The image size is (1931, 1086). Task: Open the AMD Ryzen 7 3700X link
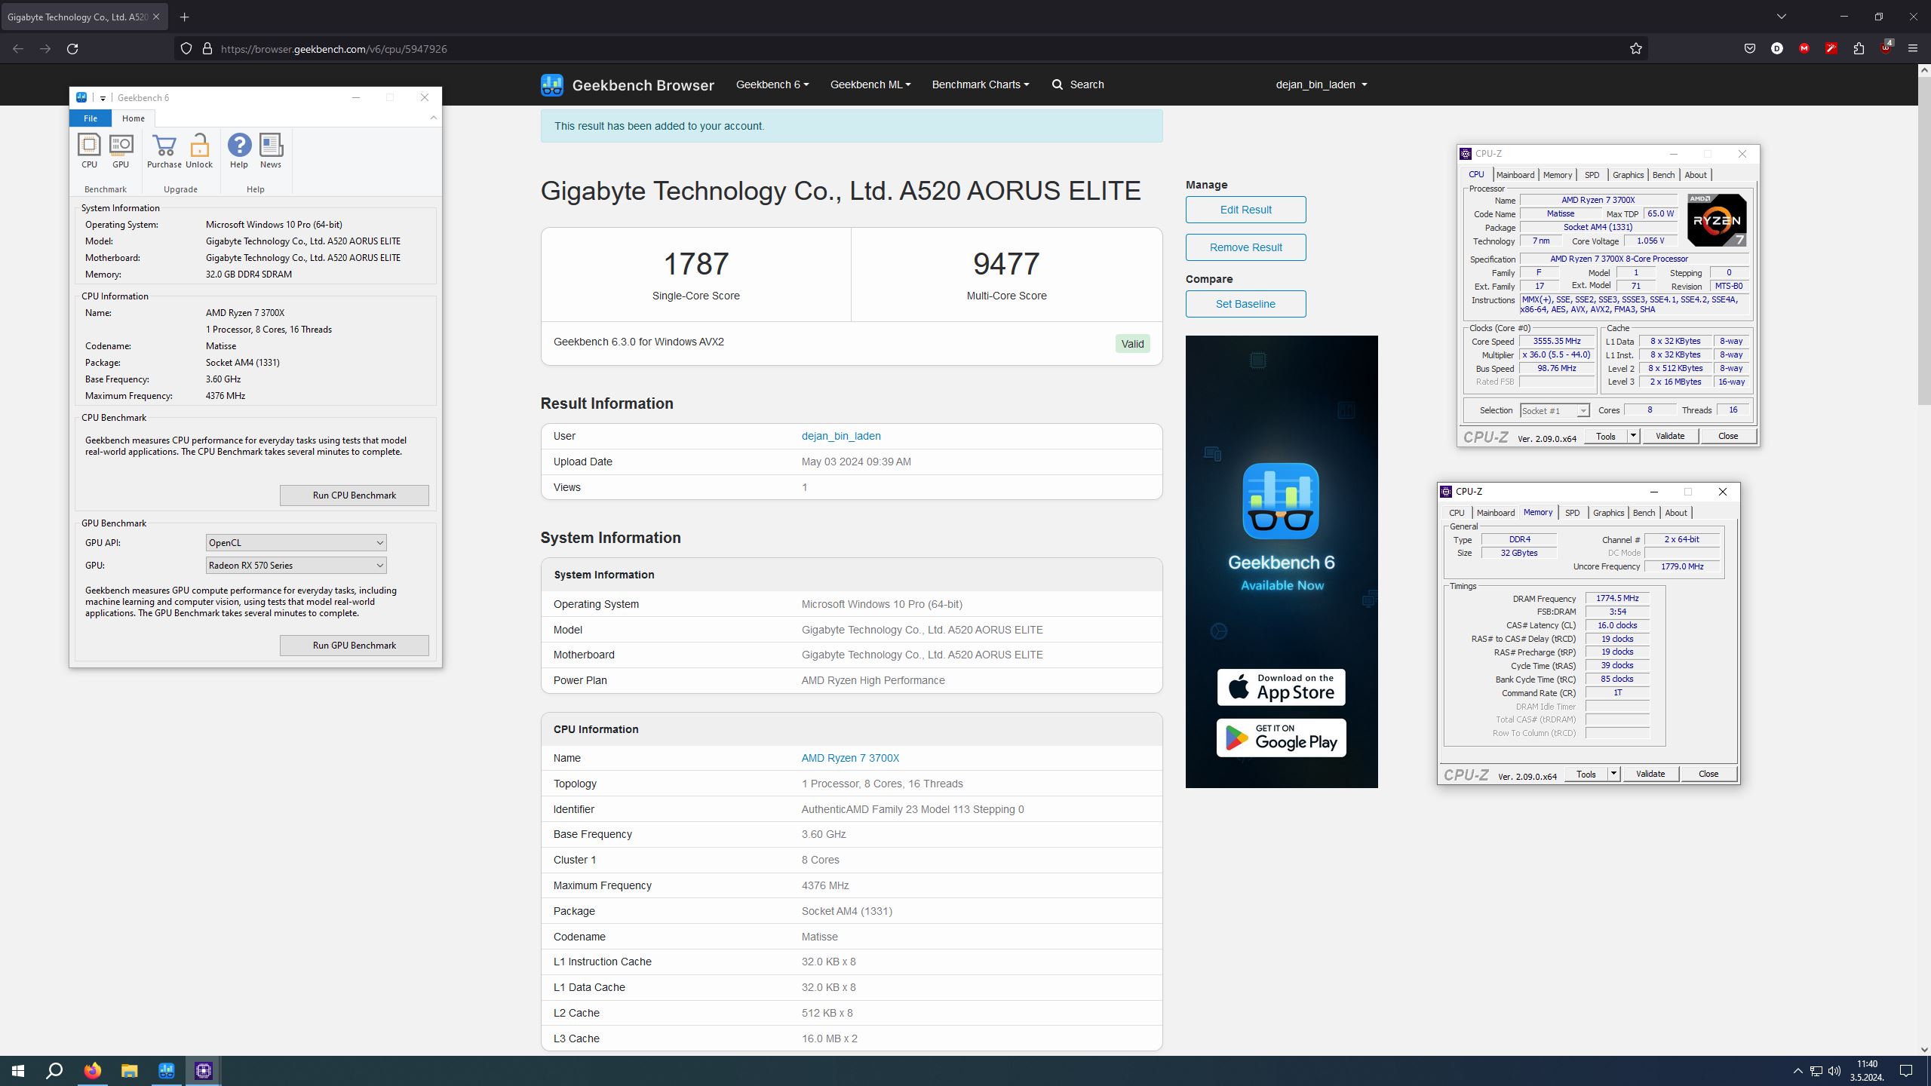click(x=850, y=758)
